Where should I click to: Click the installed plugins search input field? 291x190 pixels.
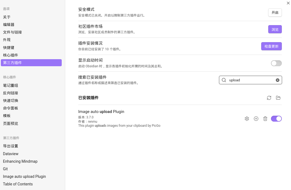click(250, 80)
